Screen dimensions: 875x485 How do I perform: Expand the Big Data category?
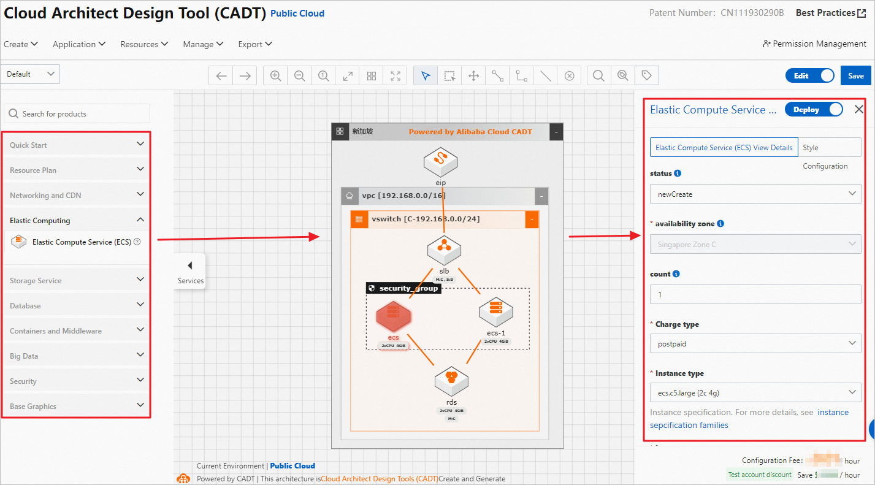point(77,356)
